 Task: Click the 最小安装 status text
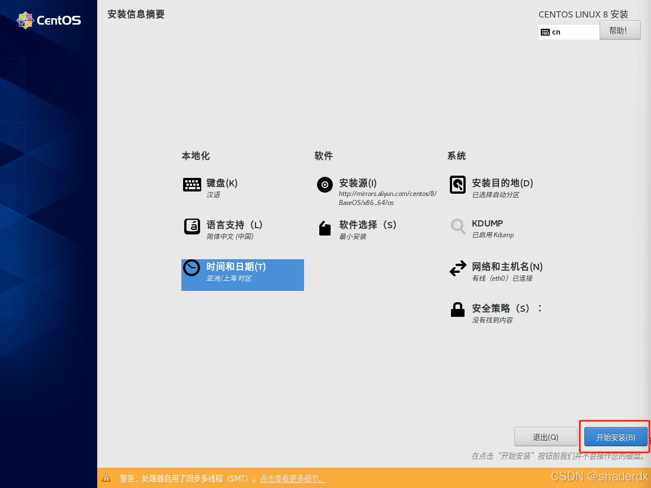click(353, 237)
